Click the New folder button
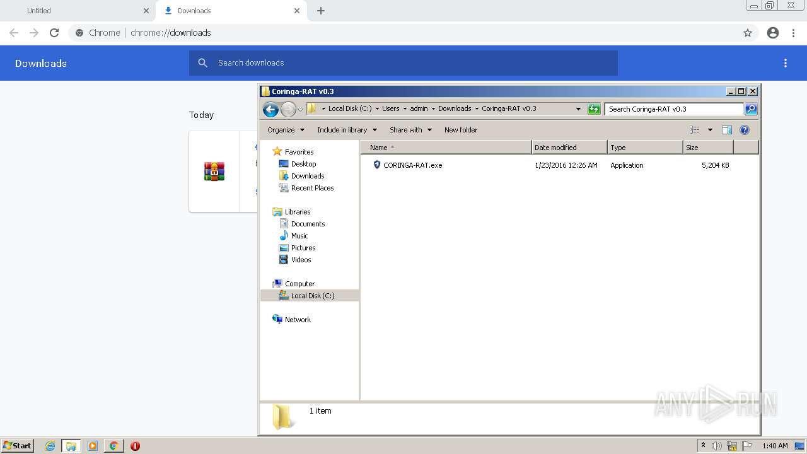The height and width of the screenshot is (454, 807). click(461, 130)
